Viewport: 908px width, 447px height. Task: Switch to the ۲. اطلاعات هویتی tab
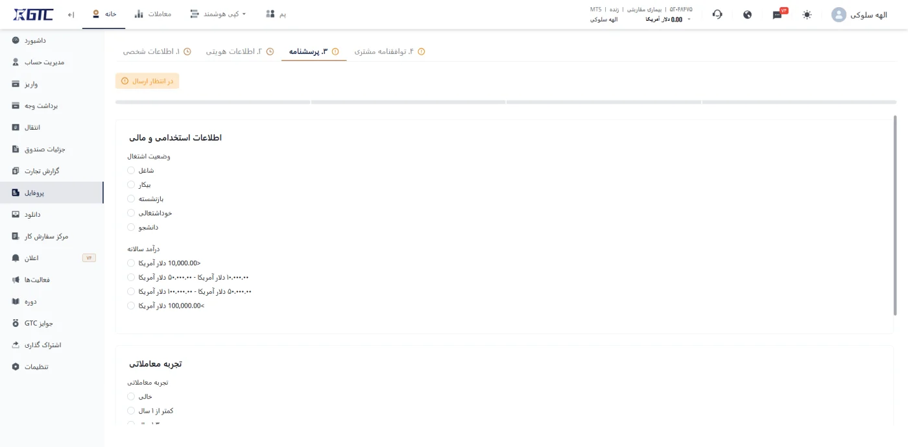pyautogui.click(x=240, y=51)
